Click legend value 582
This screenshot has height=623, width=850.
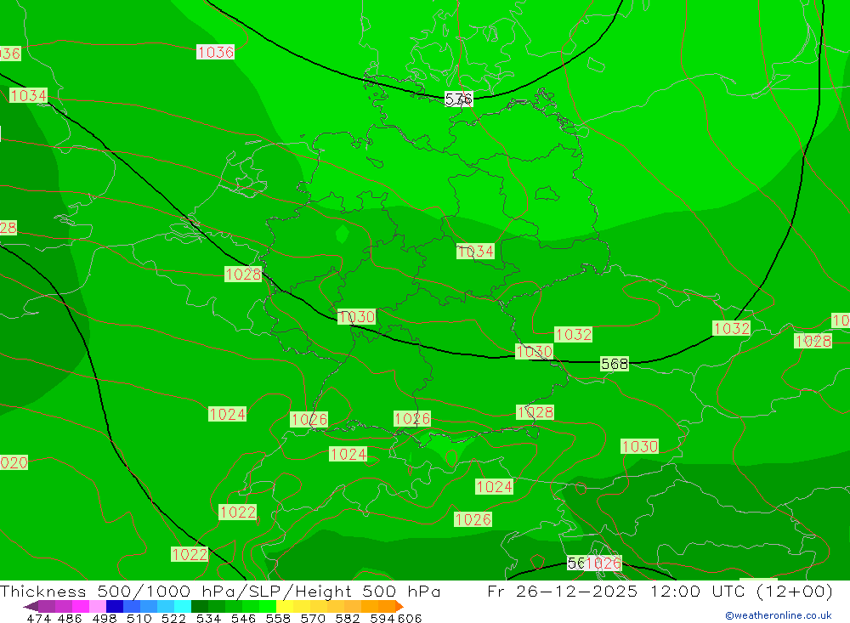(x=347, y=618)
